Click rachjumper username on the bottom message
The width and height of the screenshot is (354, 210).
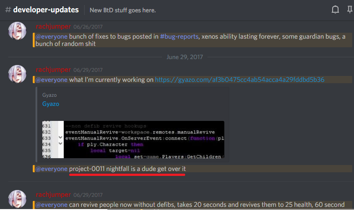click(54, 195)
